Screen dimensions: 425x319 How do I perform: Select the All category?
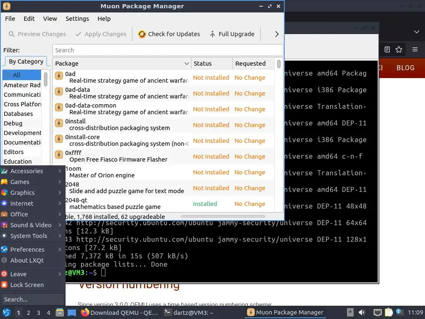[x=22, y=75]
